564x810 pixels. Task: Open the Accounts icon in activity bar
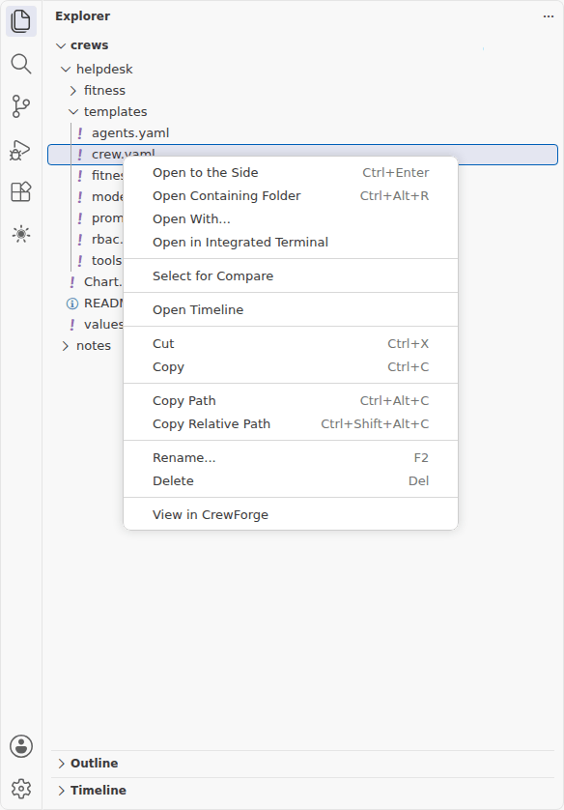[21, 746]
